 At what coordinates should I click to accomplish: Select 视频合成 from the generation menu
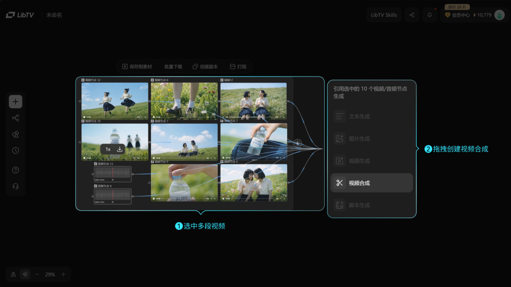(x=371, y=183)
